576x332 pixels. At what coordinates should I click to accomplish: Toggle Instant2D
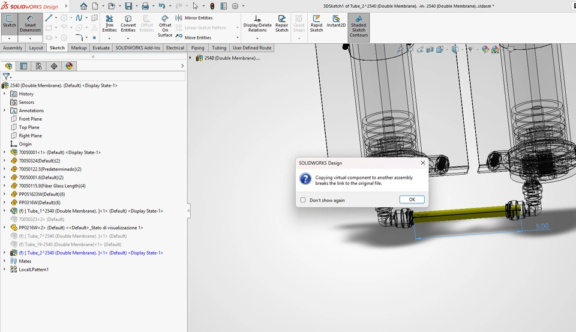[336, 22]
